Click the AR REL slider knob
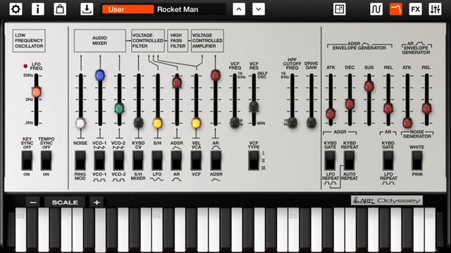 pos(426,108)
